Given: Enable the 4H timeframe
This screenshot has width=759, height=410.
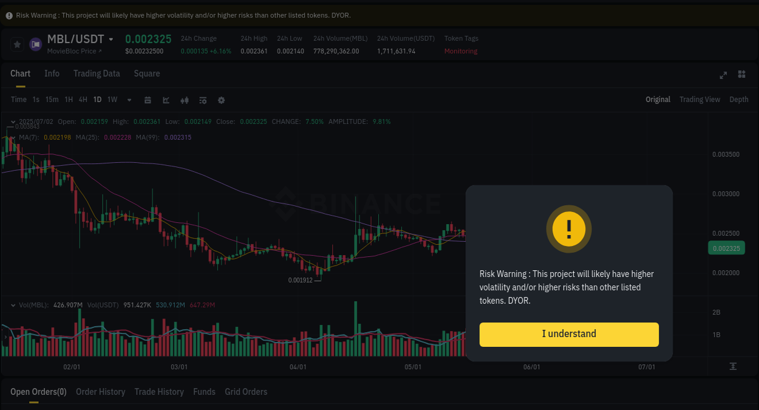Looking at the screenshot, I should click(x=83, y=99).
